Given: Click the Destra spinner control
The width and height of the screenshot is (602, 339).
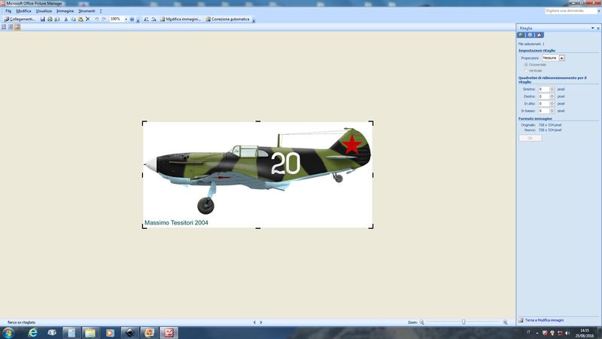Looking at the screenshot, I should [552, 96].
